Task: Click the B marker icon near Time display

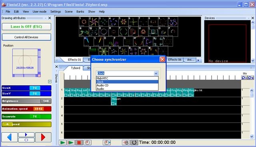Action: click(126, 143)
